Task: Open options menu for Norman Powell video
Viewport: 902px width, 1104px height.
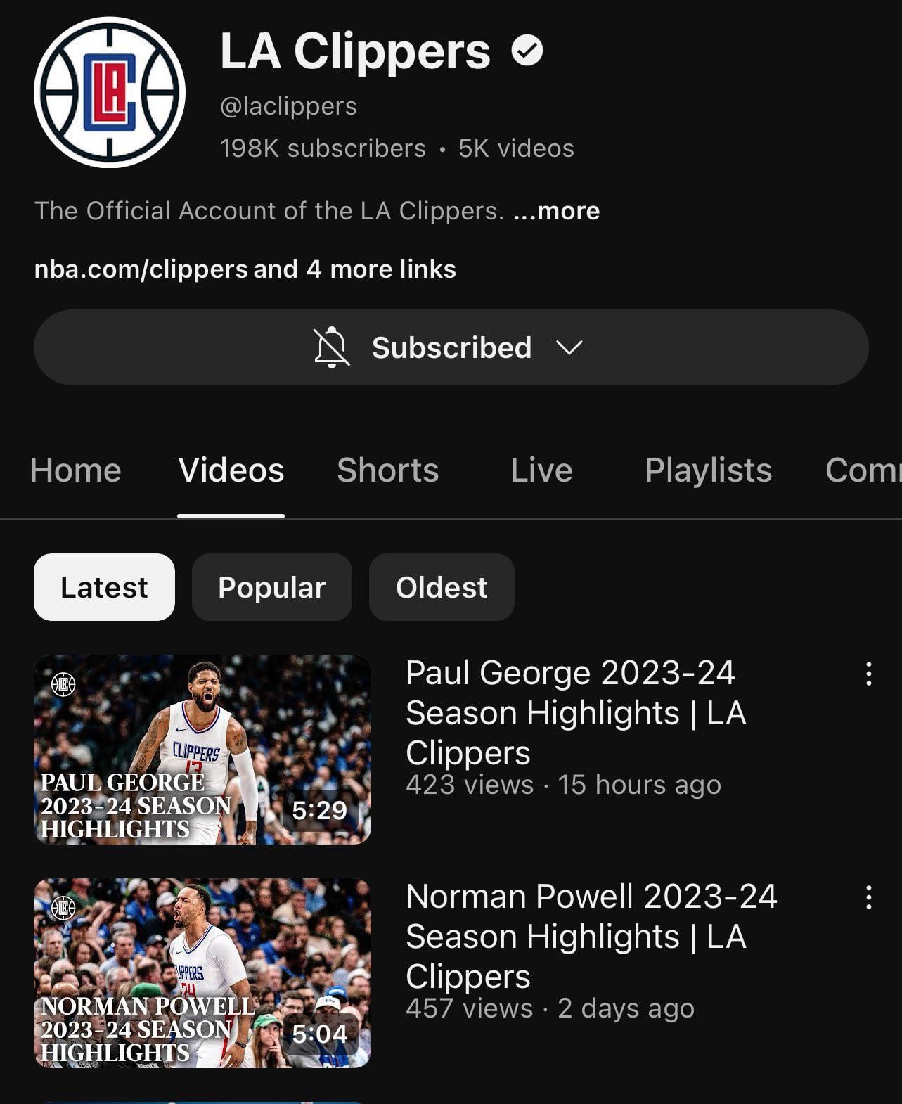Action: (869, 897)
